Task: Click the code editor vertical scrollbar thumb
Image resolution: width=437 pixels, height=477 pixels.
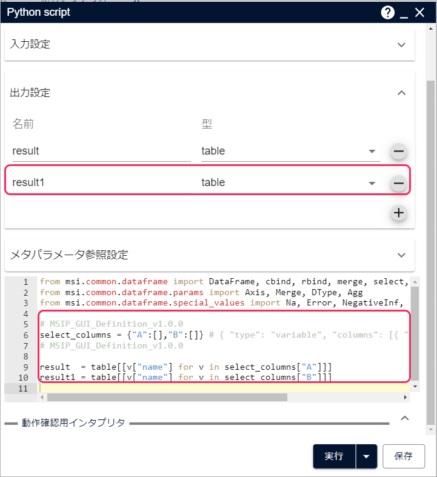Action: tap(415, 333)
